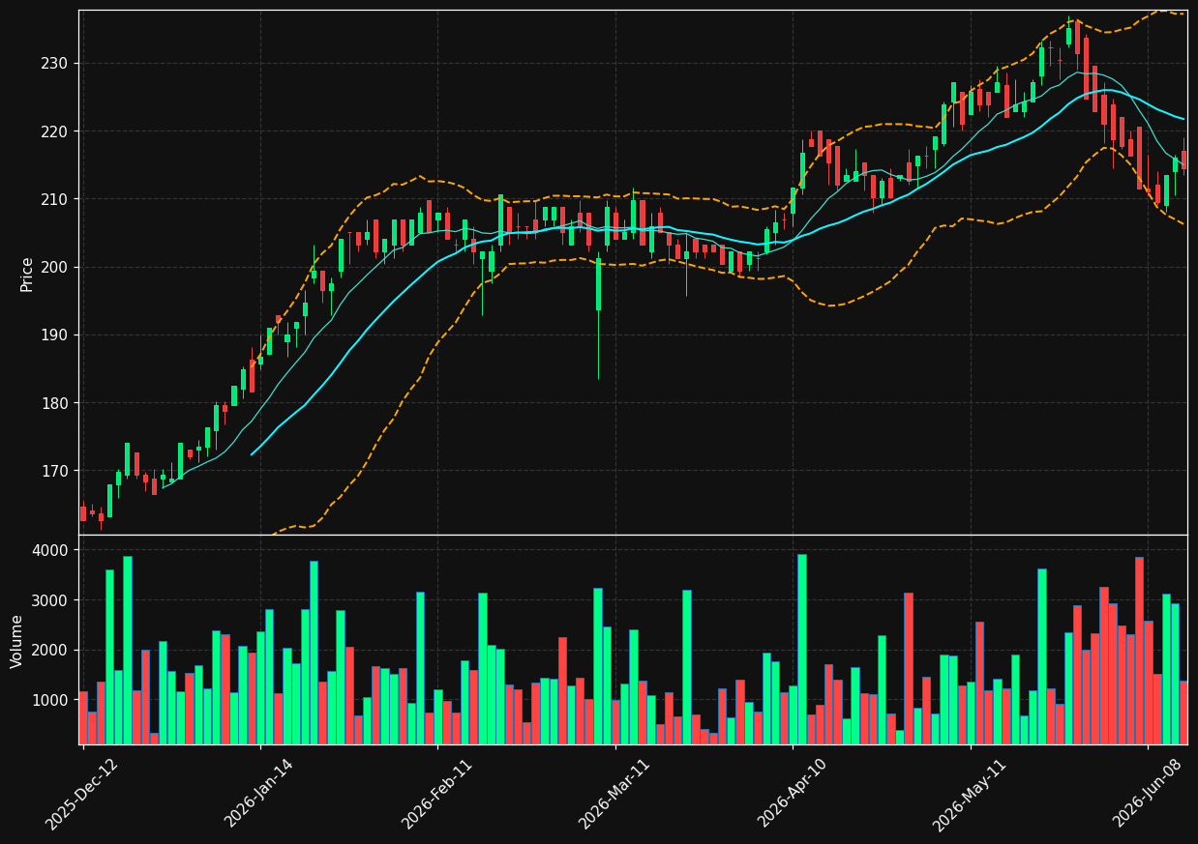This screenshot has width=1198, height=844.
Task: Click the 2025-Dec-12 date label
Action: point(82,794)
